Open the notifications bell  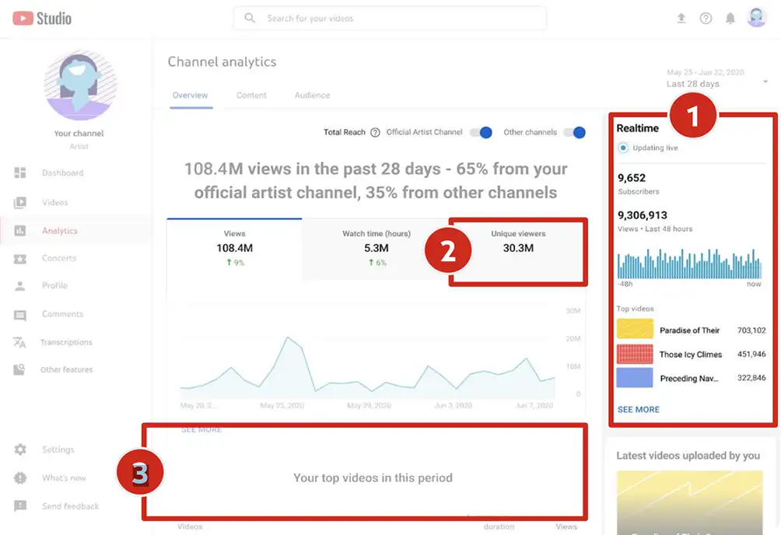730,19
